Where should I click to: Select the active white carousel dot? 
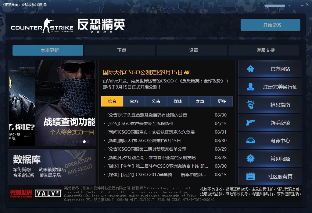coord(84,141)
